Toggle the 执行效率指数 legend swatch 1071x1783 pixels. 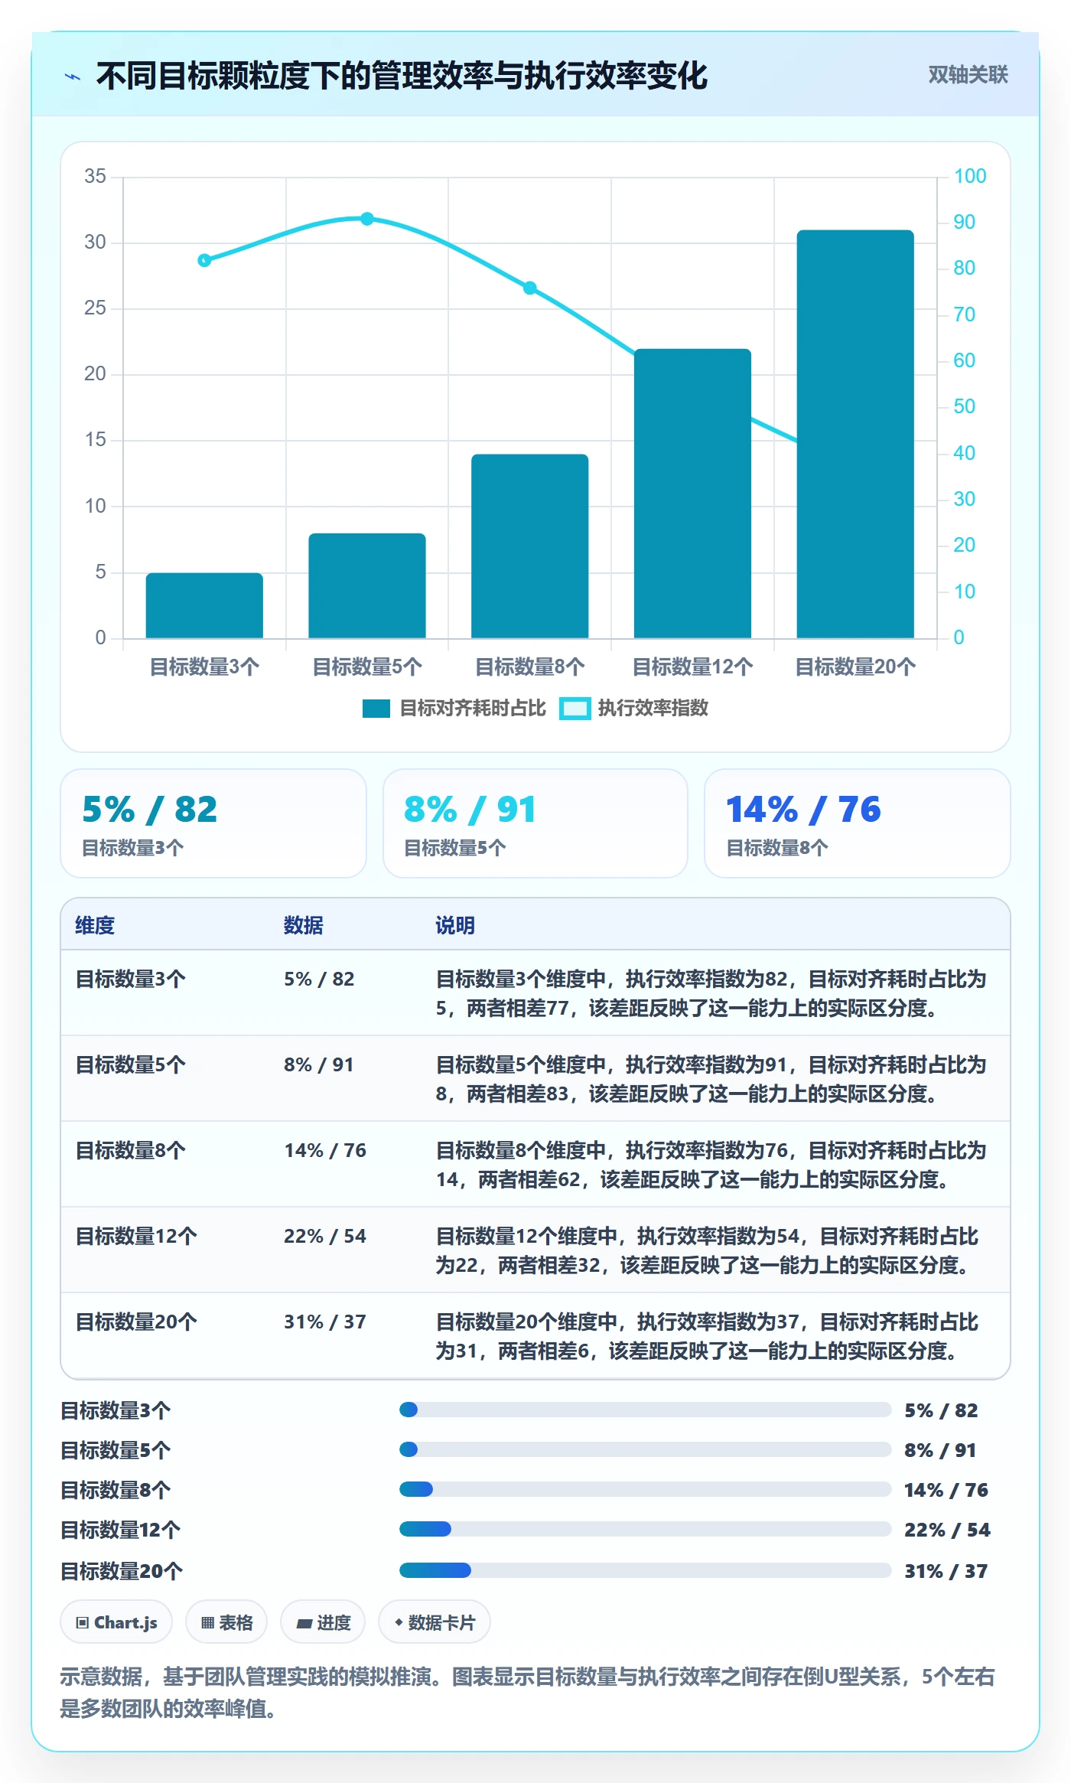pos(575,709)
